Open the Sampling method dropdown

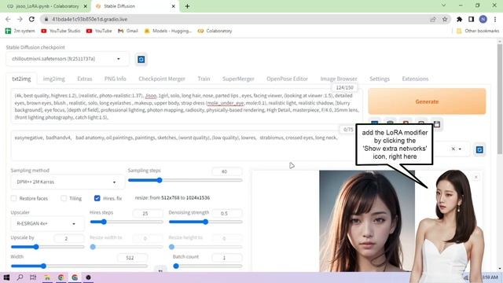point(68,182)
